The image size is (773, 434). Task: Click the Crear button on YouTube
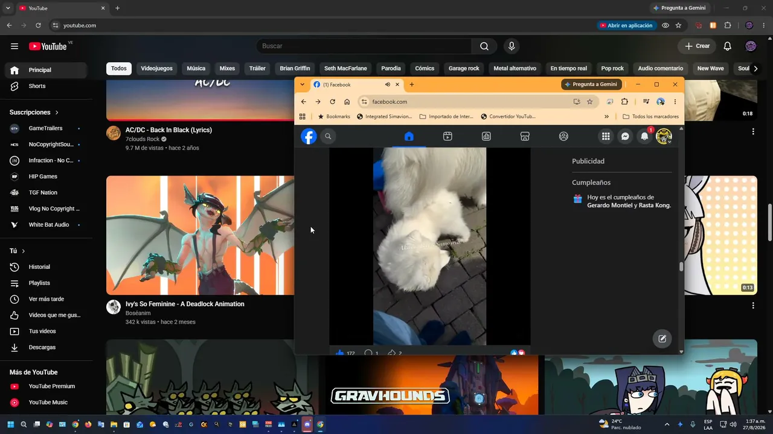tap(697, 46)
